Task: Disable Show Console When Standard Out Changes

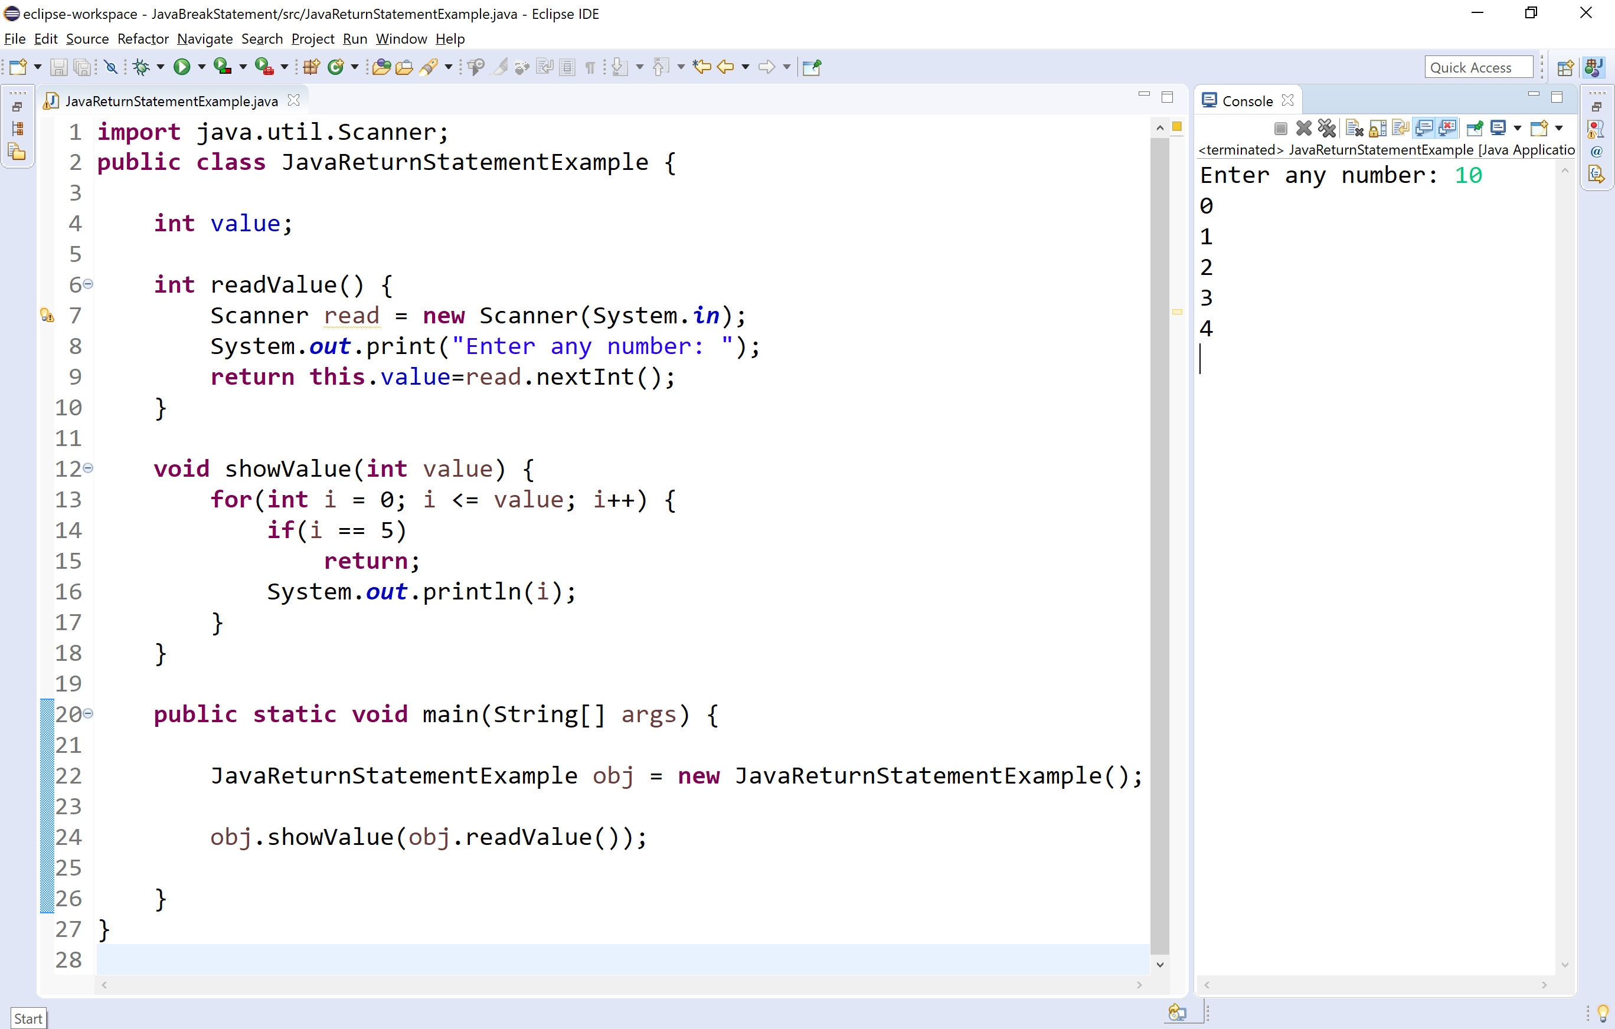Action: click(x=1424, y=128)
